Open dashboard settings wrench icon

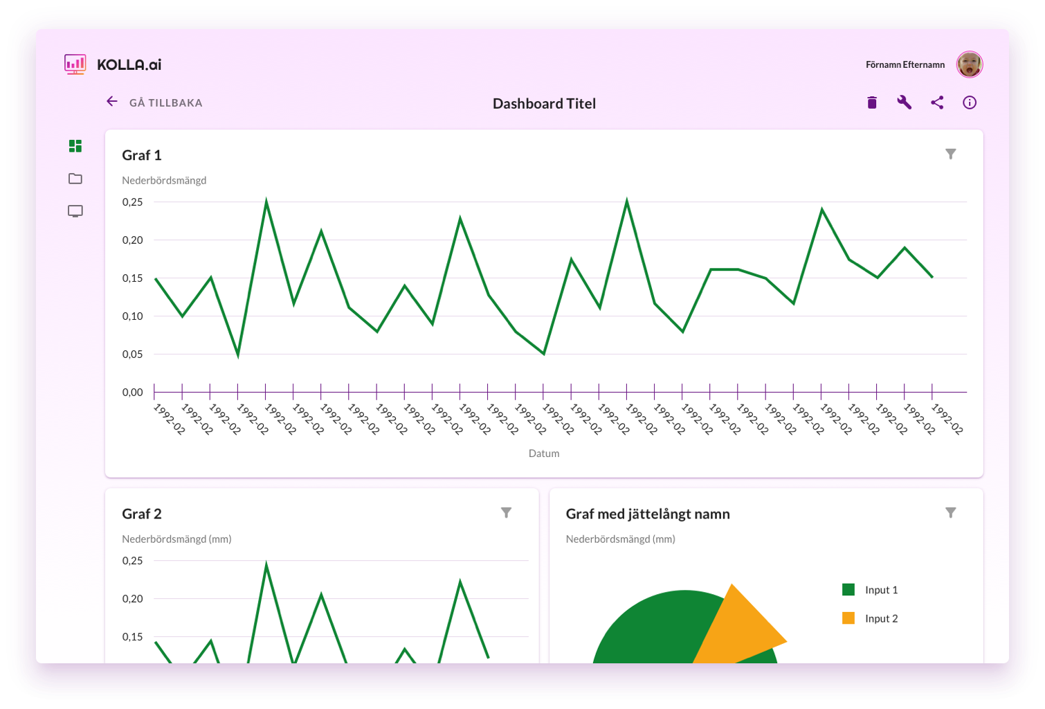click(x=905, y=102)
